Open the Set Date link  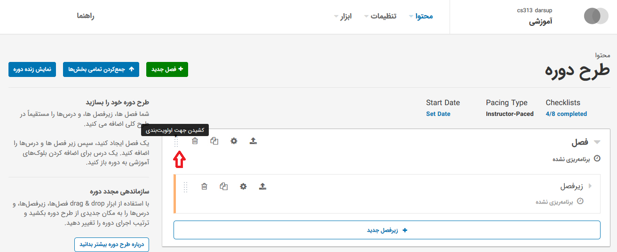pos(438,114)
